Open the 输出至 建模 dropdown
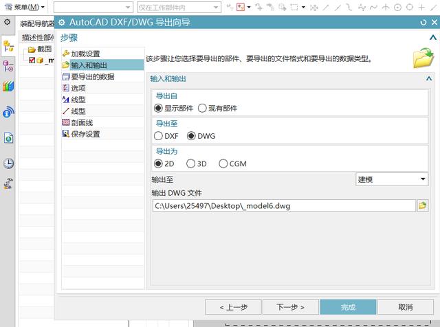This screenshot has height=327, width=440. tap(392, 179)
